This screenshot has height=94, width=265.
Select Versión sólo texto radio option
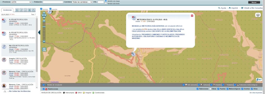pyautogui.click(x=106, y=3)
